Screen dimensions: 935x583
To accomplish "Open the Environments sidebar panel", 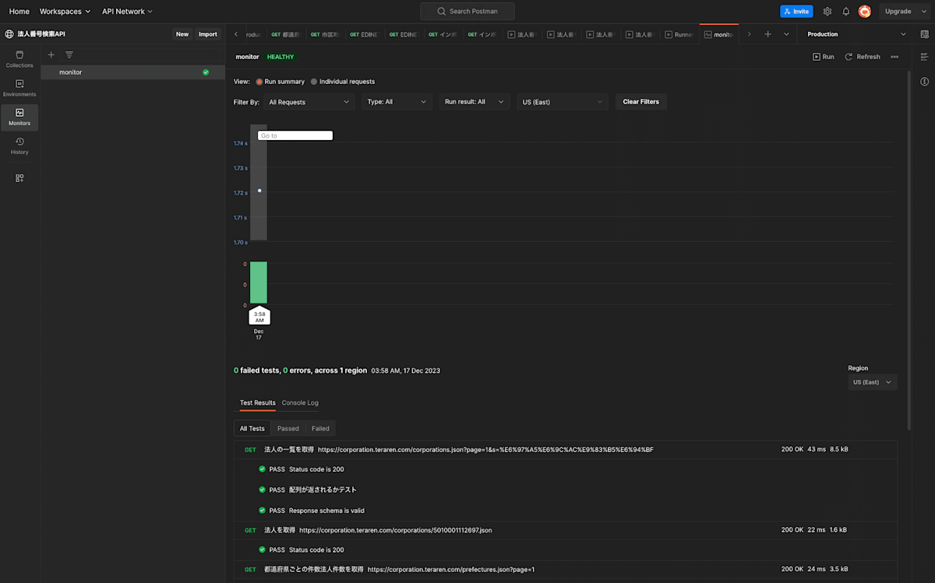I will [19, 88].
